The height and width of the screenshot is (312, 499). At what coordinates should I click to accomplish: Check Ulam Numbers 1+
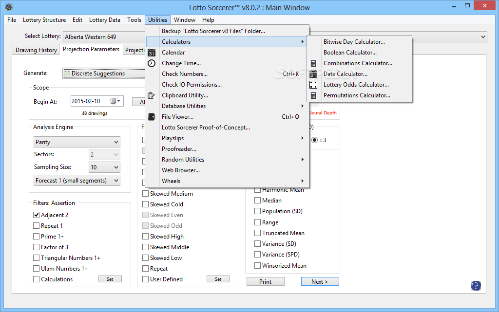coord(36,269)
